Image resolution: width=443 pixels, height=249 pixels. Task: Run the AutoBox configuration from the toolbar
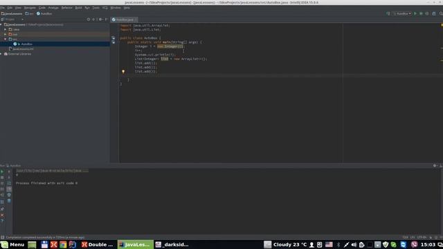[415, 14]
